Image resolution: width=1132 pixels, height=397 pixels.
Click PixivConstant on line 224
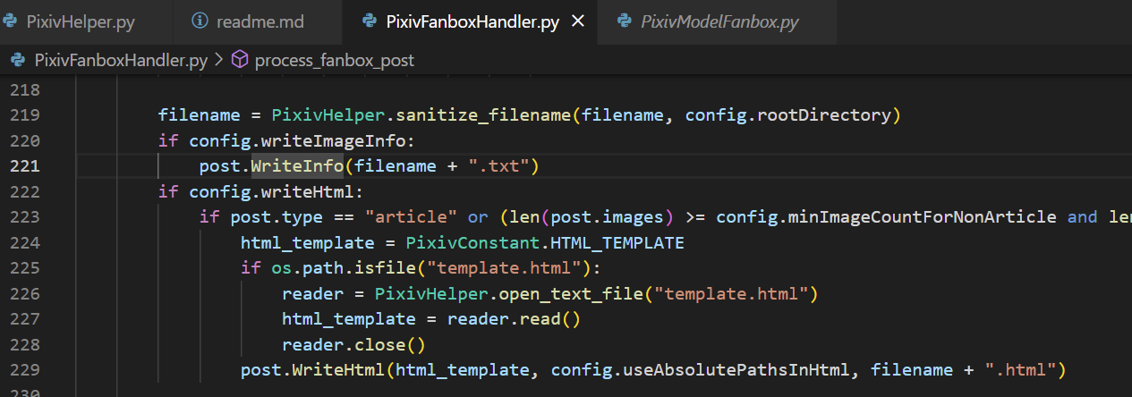[x=473, y=243]
